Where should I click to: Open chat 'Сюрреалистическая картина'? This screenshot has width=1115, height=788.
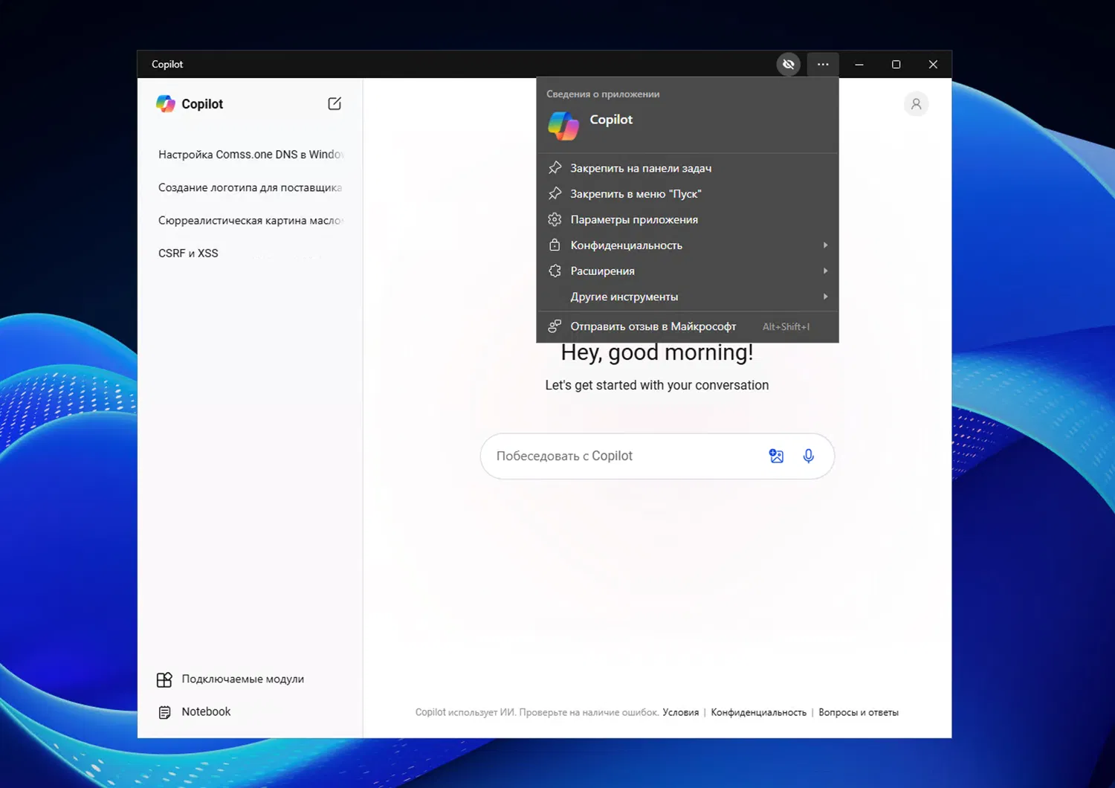[x=251, y=220]
